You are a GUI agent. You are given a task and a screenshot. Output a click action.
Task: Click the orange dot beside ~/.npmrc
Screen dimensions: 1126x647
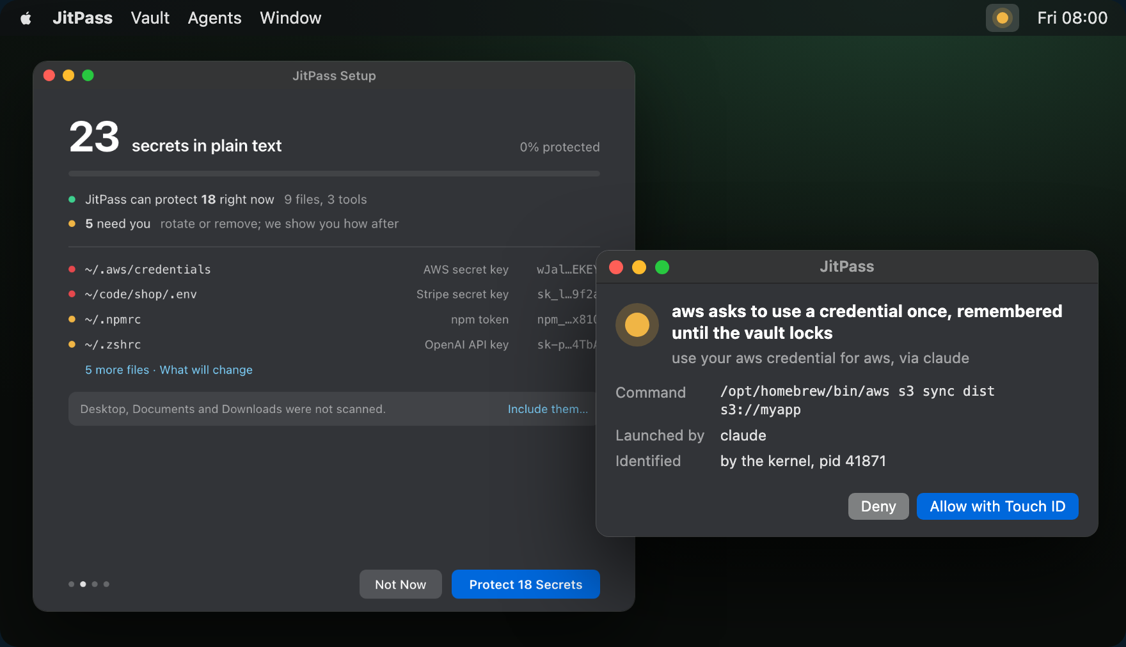point(72,319)
